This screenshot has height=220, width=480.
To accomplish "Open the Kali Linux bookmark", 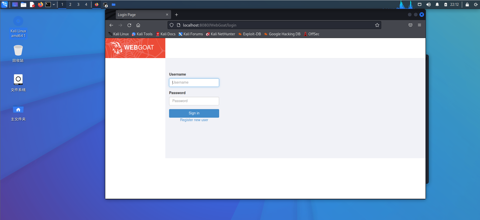I will pos(119,34).
